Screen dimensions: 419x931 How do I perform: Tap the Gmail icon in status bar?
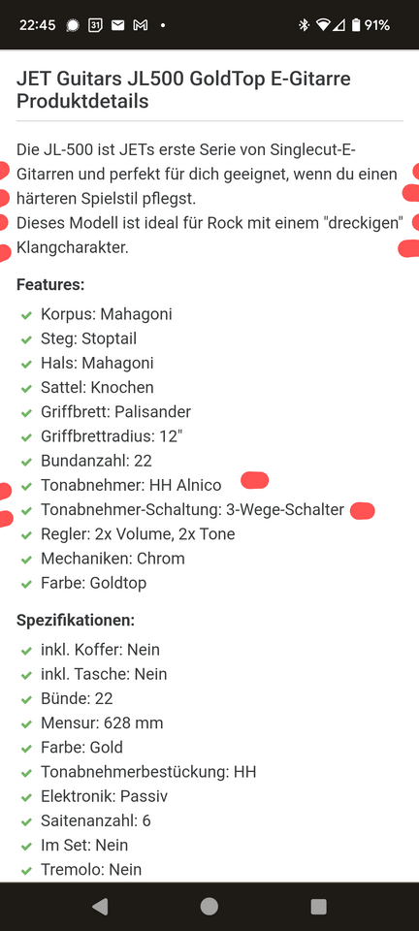click(x=141, y=25)
